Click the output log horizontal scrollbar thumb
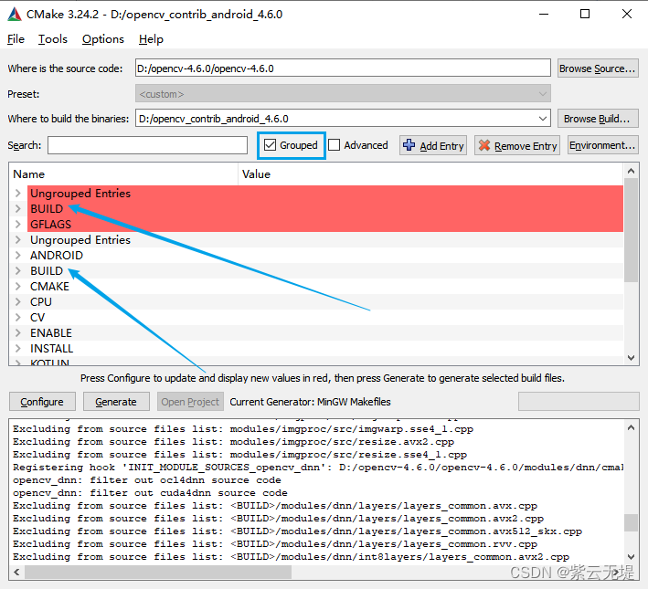 click(158, 572)
